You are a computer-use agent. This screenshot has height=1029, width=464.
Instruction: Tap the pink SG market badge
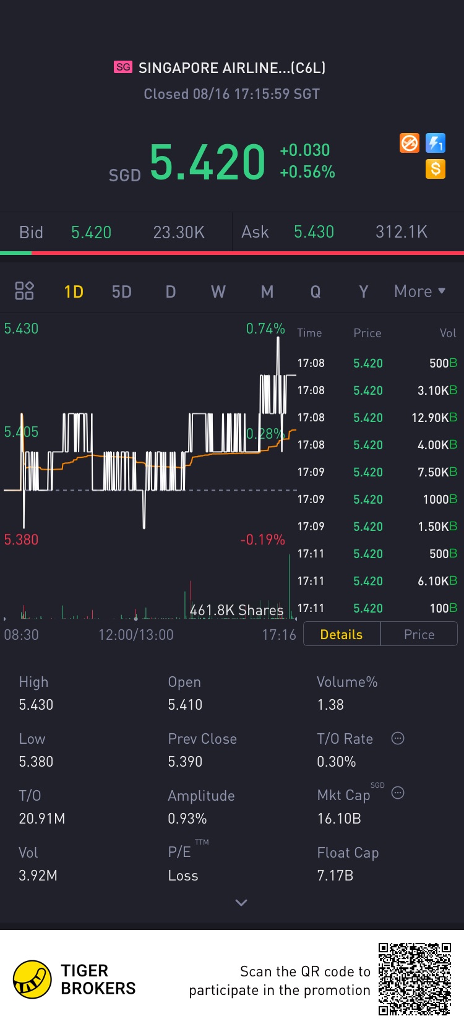[x=123, y=67]
